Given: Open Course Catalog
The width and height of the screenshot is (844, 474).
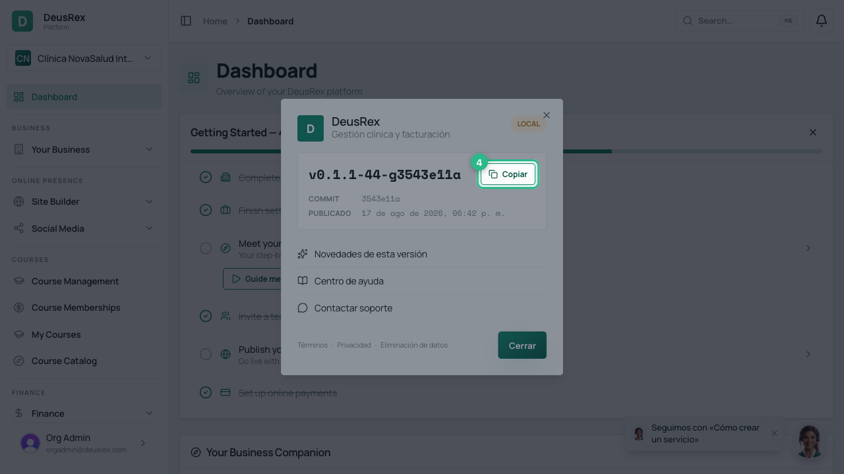Looking at the screenshot, I should tap(84, 361).
